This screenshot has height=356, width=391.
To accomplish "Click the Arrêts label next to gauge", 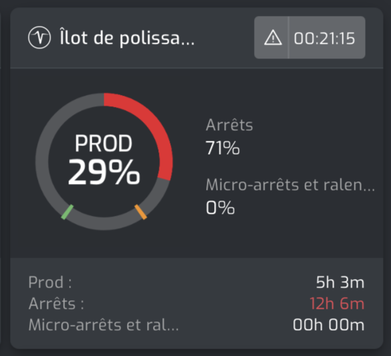I will (229, 125).
